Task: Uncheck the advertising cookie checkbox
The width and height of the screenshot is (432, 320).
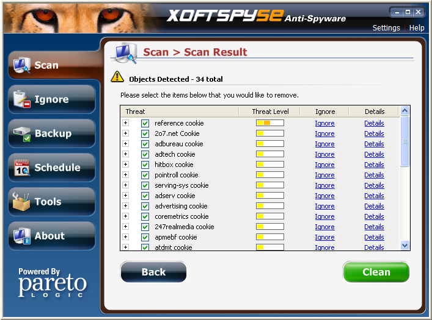Action: tap(145, 206)
